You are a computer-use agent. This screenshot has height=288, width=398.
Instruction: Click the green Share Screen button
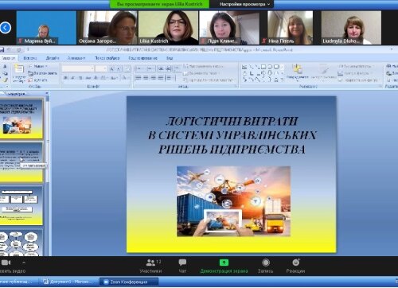click(224, 266)
